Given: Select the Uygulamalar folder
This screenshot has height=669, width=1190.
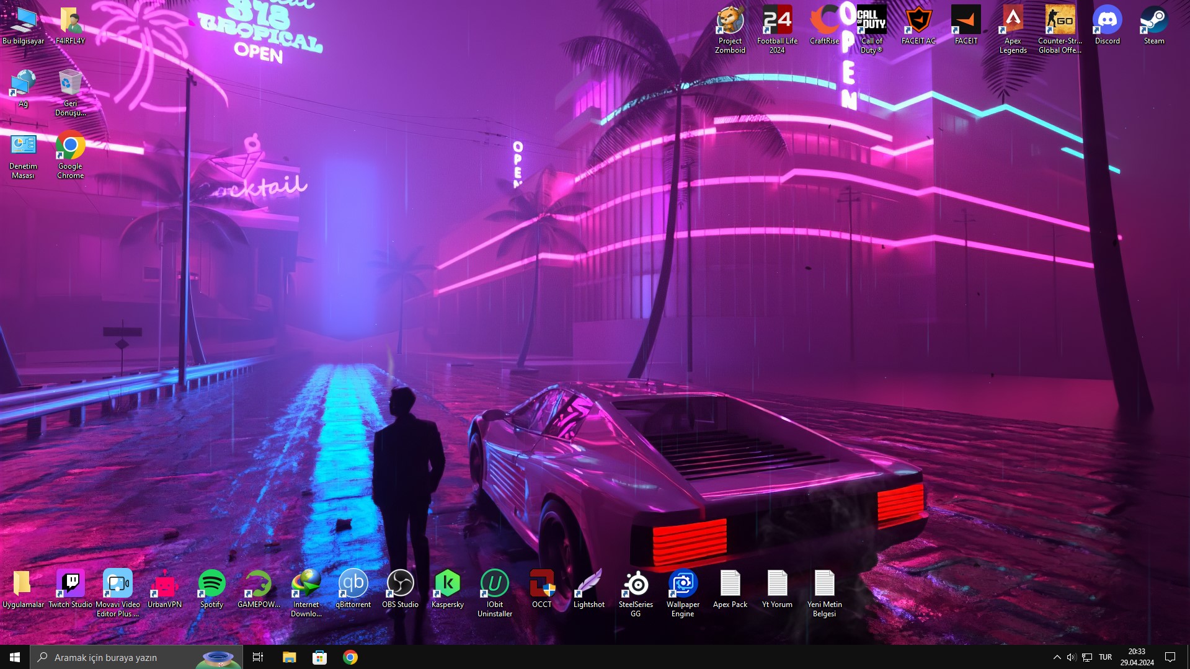Looking at the screenshot, I should (24, 589).
